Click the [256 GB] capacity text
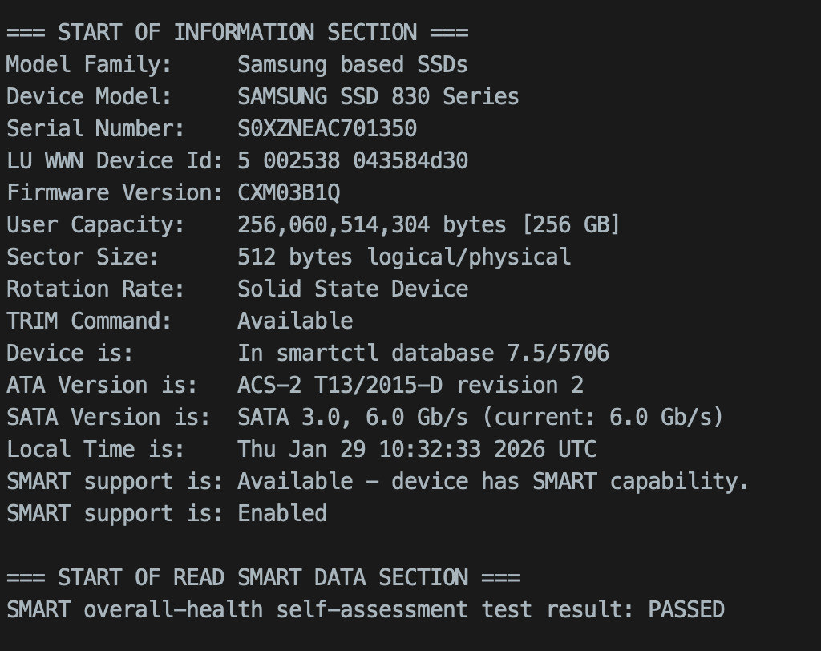Screen dimensions: 821x651 pyautogui.click(x=571, y=224)
